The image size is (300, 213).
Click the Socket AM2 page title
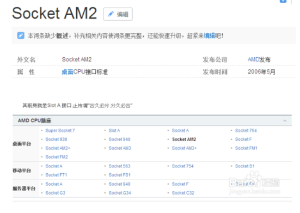coord(55,13)
